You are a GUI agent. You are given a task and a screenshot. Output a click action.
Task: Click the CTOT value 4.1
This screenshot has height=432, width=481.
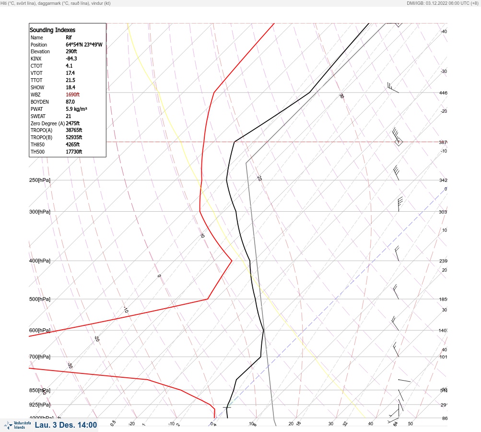pos(70,66)
